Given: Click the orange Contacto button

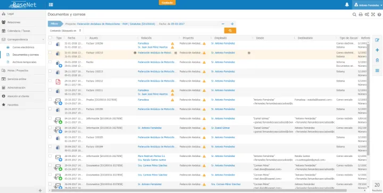Looking at the screenshot, I should pos(167,3).
